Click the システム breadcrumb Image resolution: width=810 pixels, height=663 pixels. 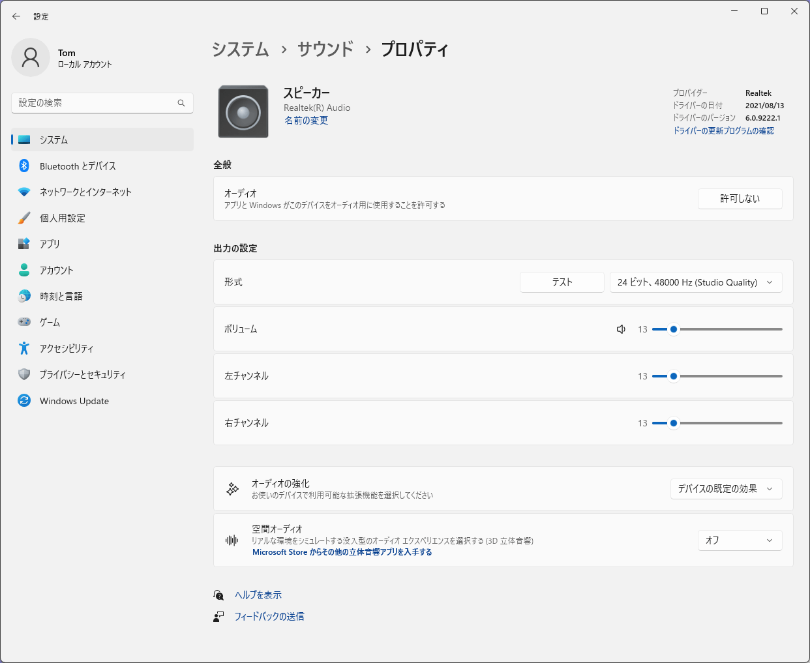(241, 49)
